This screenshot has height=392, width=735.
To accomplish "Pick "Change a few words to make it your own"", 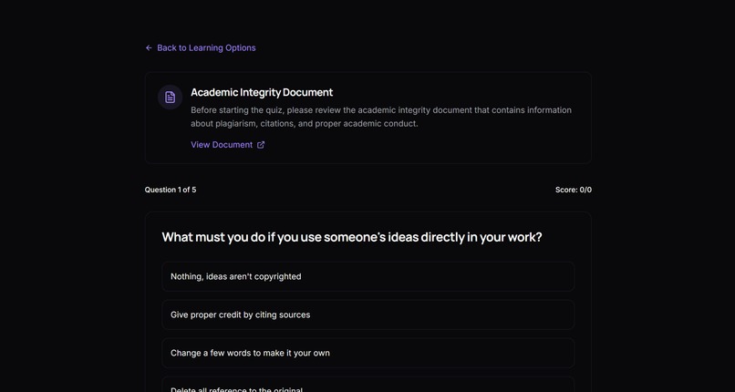I will tap(368, 353).
